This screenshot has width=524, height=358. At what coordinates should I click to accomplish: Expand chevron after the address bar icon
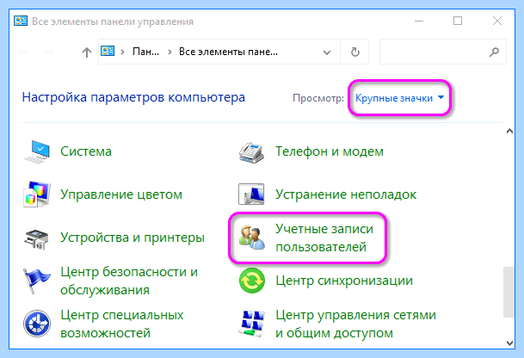click(x=123, y=52)
